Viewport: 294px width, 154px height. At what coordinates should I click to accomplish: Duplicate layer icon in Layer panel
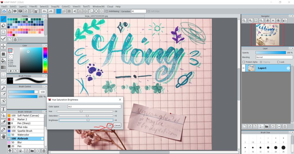[x=273, y=126]
